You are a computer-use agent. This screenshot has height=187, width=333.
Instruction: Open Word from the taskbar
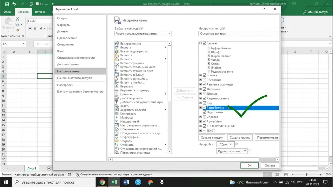126,182
